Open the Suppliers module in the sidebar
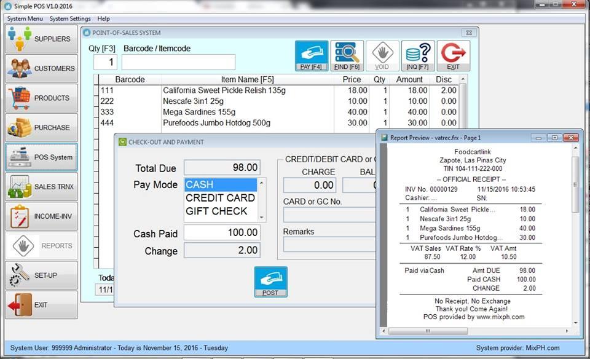 [41, 39]
